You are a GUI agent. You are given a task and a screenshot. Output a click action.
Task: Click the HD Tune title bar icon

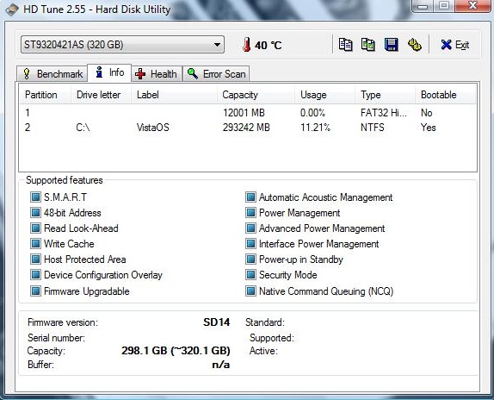click(12, 9)
